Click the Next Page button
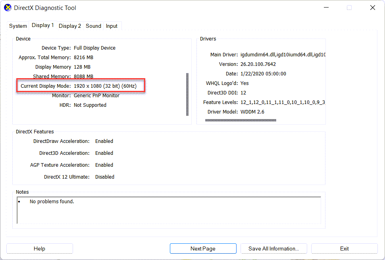Viewport: 385px width, 260px height. (203, 248)
